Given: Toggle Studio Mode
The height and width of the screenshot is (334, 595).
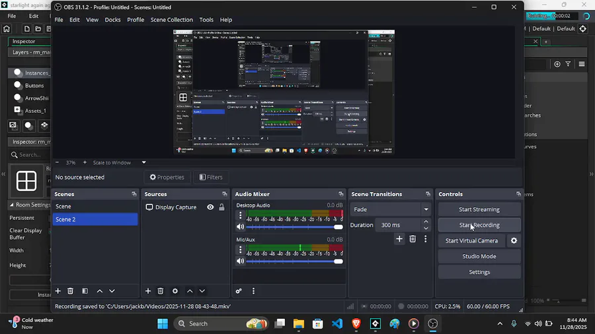Looking at the screenshot, I should [x=479, y=256].
